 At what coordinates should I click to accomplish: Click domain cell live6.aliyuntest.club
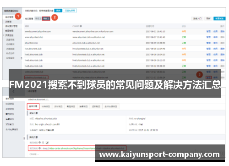tap(33, 60)
